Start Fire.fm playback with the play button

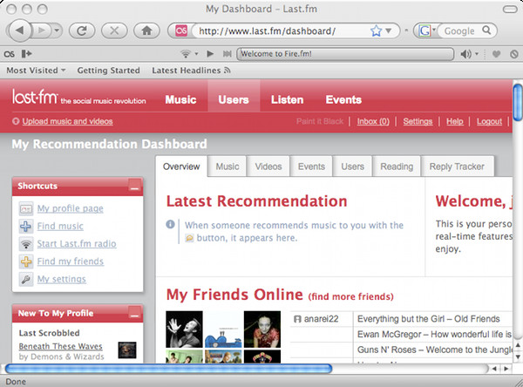point(210,54)
